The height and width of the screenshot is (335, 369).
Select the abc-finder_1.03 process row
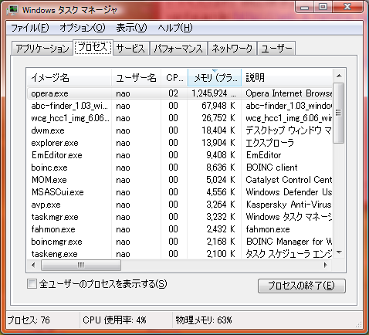[180, 106]
